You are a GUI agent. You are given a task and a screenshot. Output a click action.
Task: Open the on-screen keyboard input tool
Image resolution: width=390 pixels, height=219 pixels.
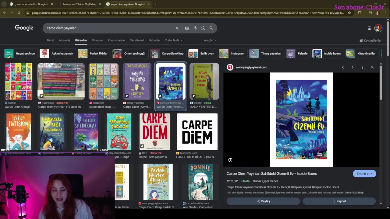187,28
